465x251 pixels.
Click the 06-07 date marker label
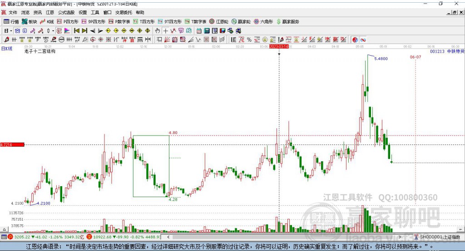tap(416, 57)
